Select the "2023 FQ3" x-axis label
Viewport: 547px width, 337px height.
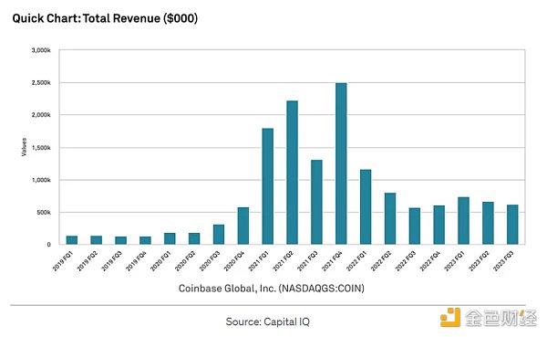(503, 261)
